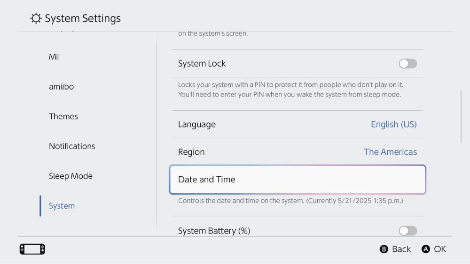This screenshot has width=470, height=264.
Task: Open the Language setting English (US)
Action: pos(393,124)
